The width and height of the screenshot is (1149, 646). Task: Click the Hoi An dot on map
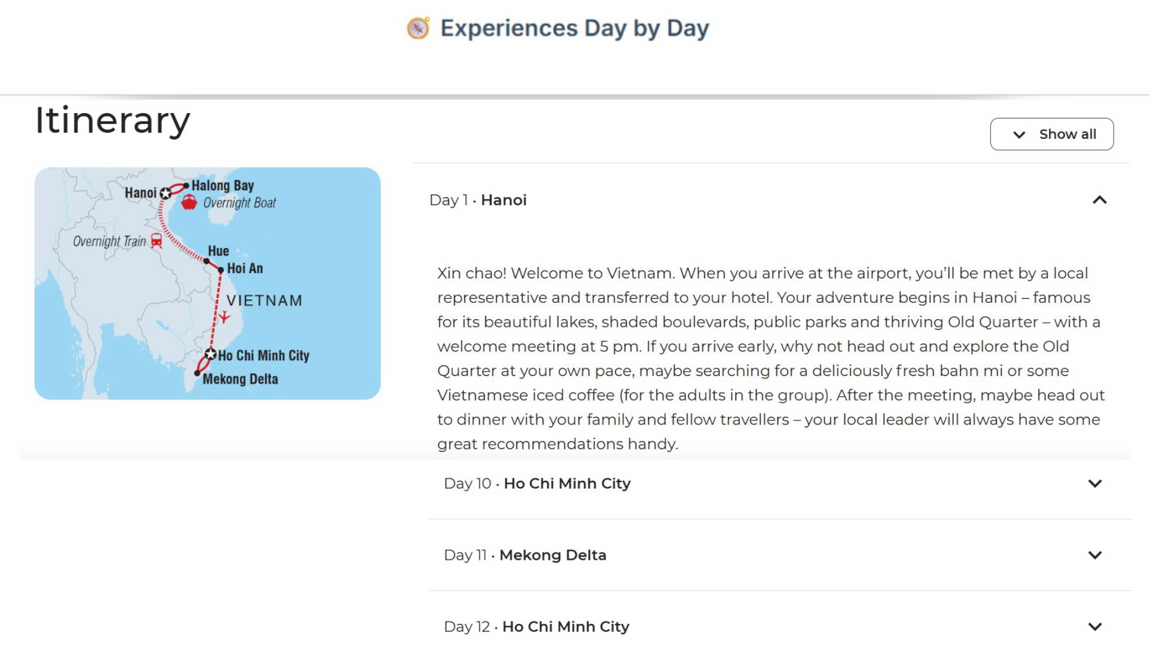[x=221, y=270]
